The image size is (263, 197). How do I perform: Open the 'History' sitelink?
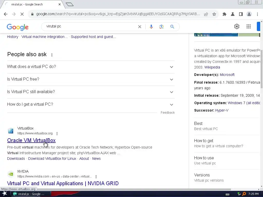tap(13, 37)
